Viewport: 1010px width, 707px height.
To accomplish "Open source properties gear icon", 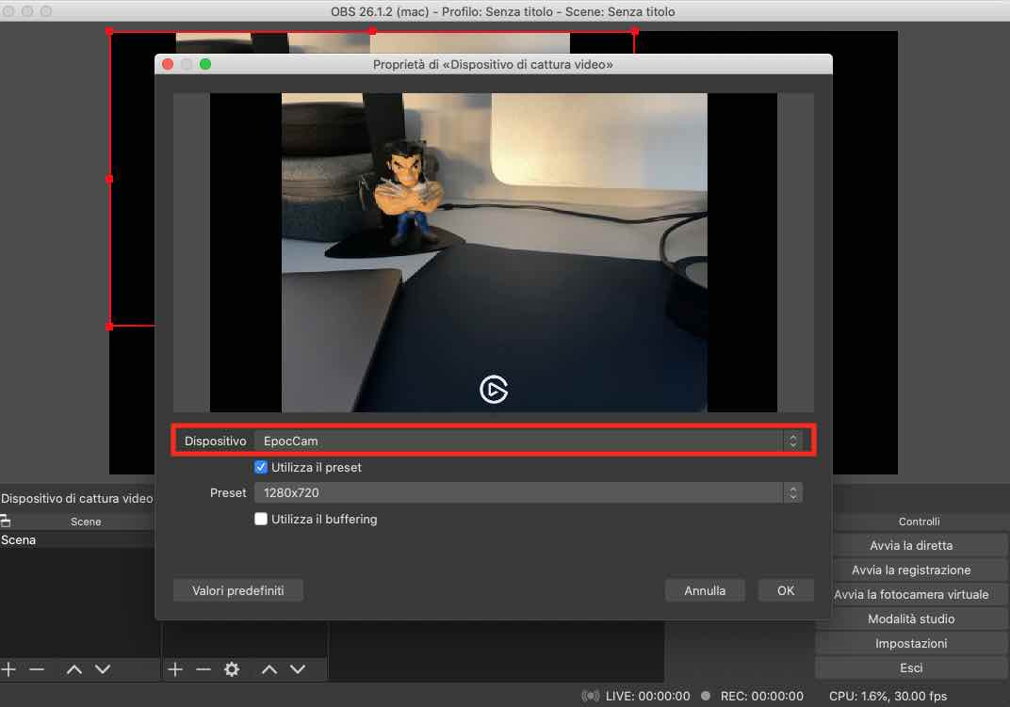I will 232,669.
